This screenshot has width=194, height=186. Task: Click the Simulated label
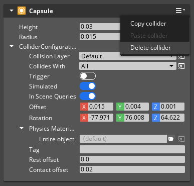coord(43,86)
